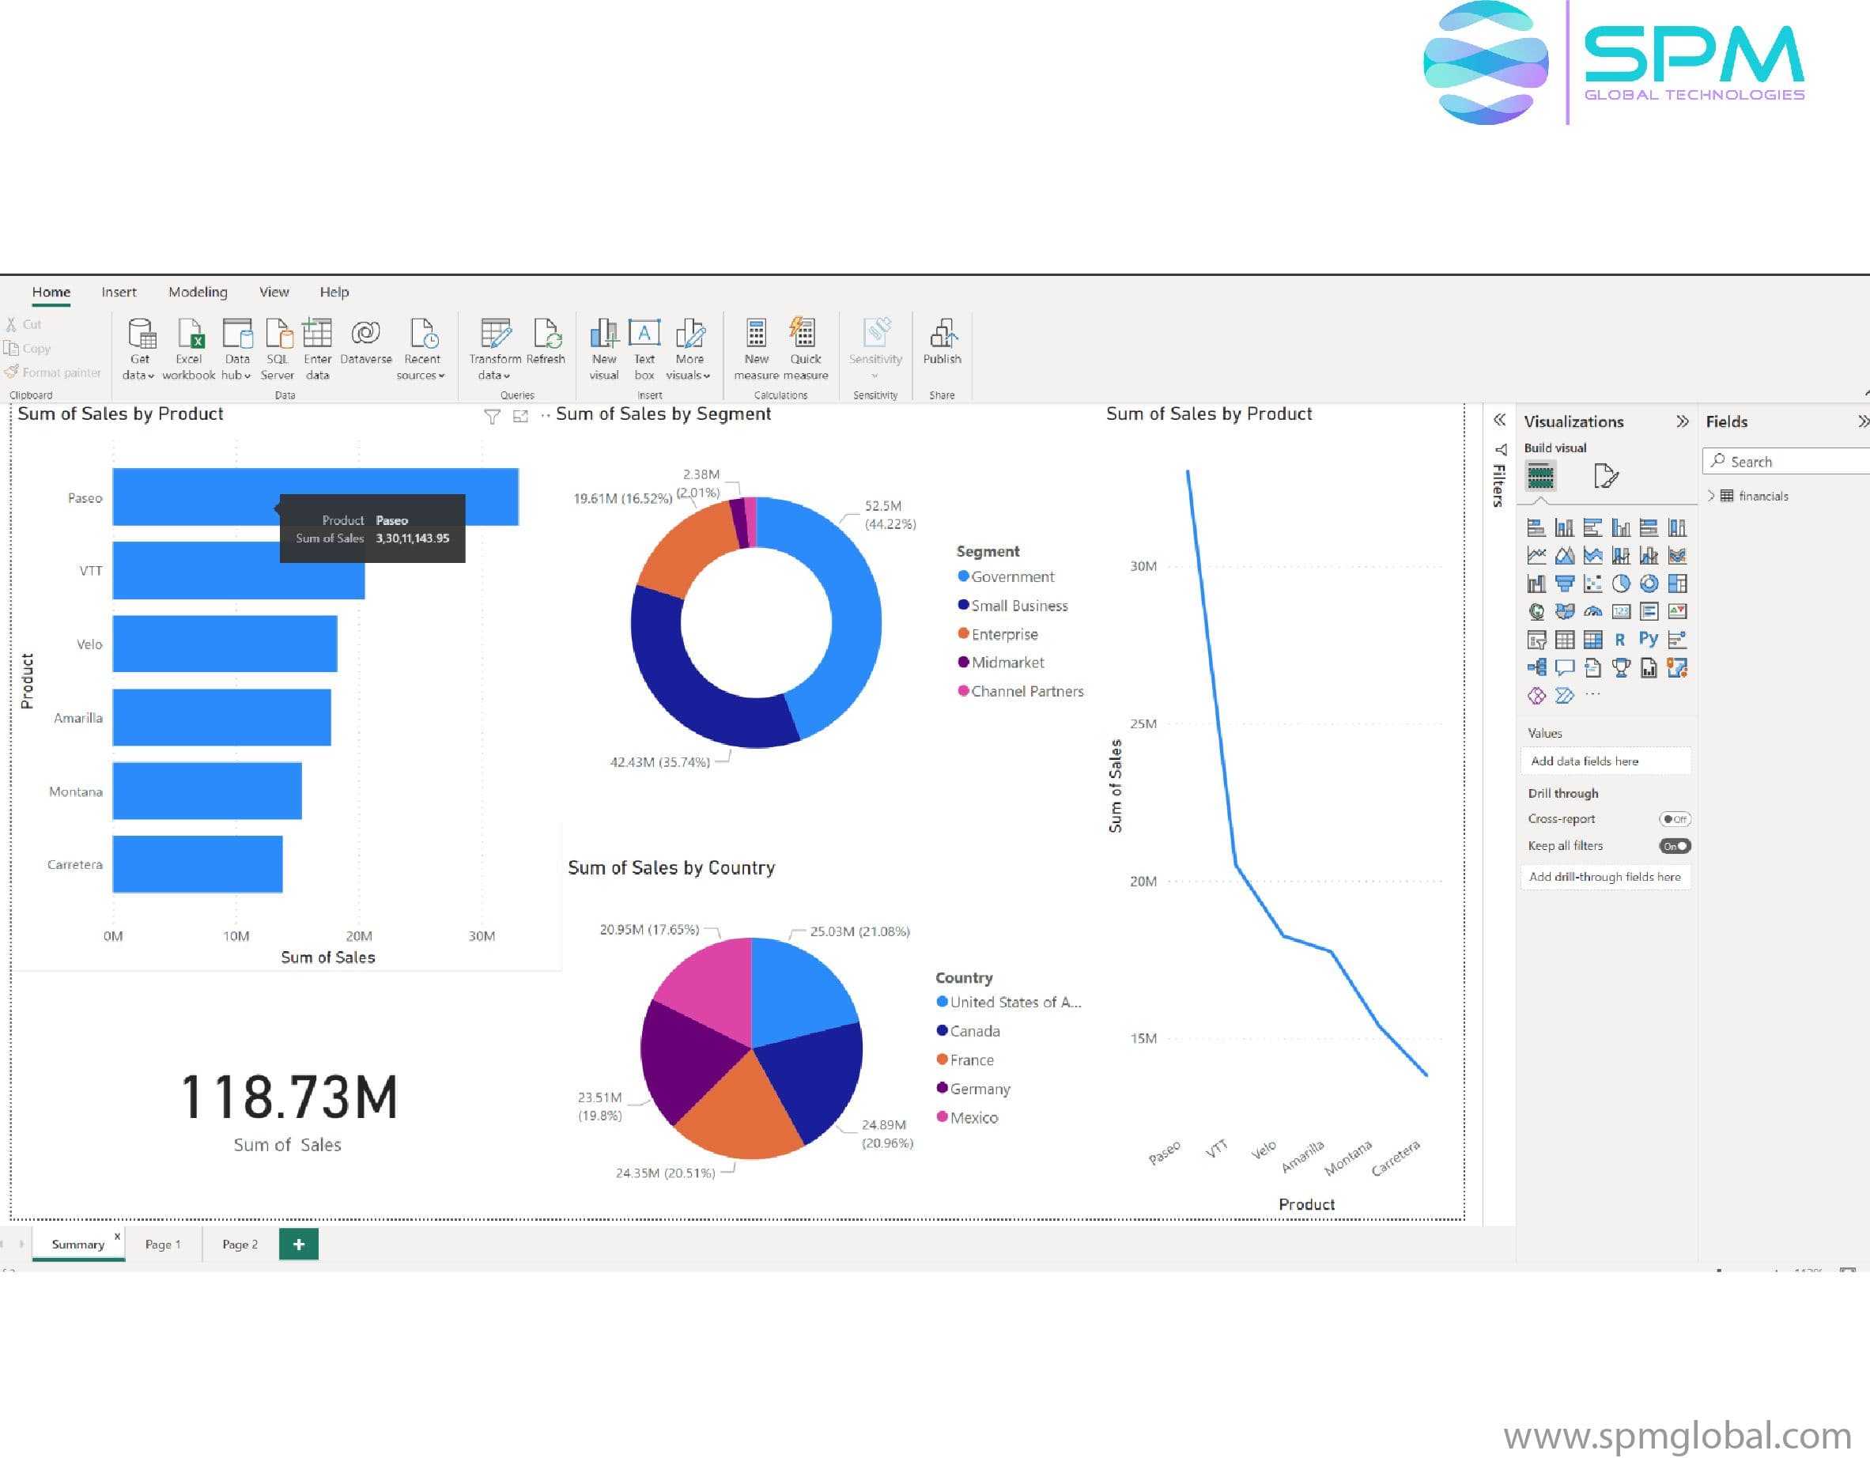Image resolution: width=1870 pixels, height=1458 pixels.
Task: Open the Format visual paintbrush tab
Action: (x=1605, y=476)
